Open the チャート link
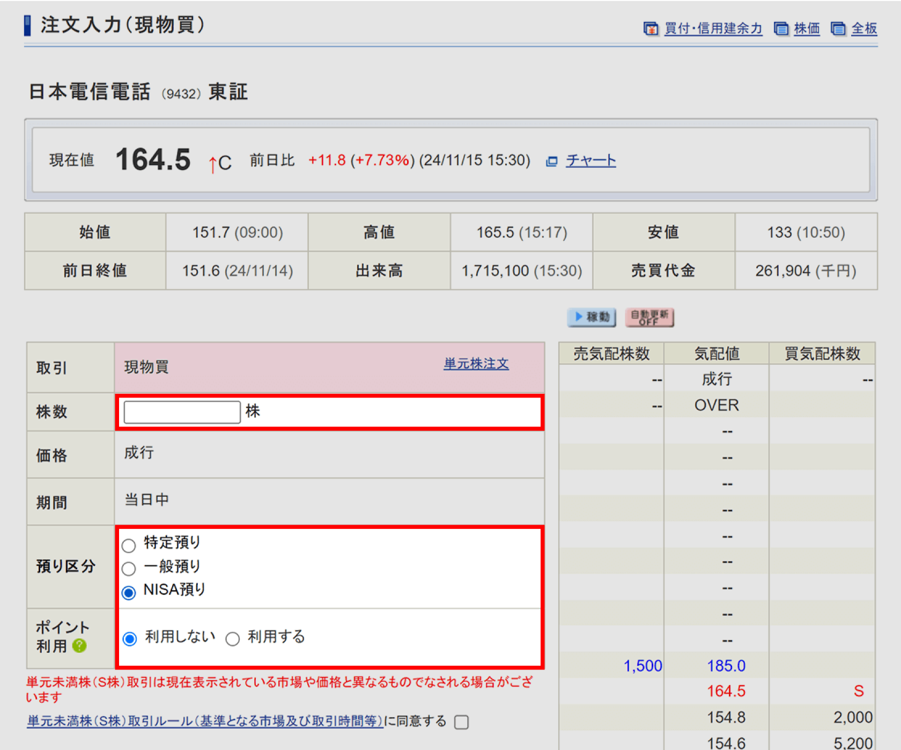Image resolution: width=901 pixels, height=750 pixels. coord(590,160)
